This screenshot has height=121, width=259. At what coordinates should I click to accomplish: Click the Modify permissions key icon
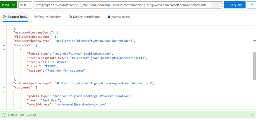tap(70, 17)
